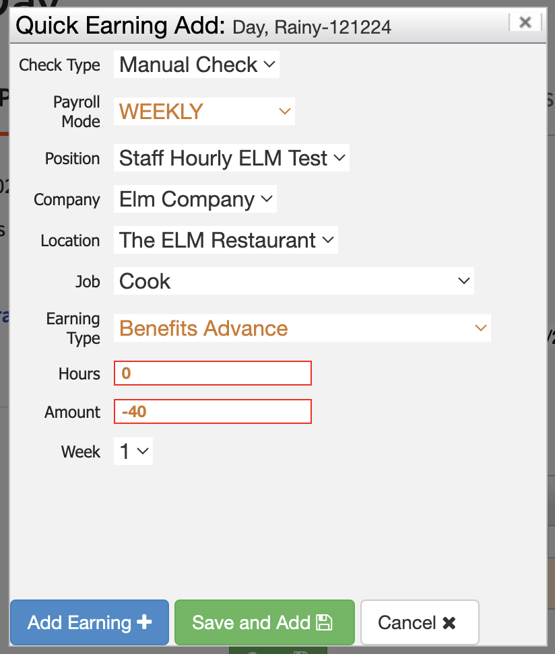Open the Week number dropdown
The height and width of the screenshot is (654, 555).
[x=133, y=452]
